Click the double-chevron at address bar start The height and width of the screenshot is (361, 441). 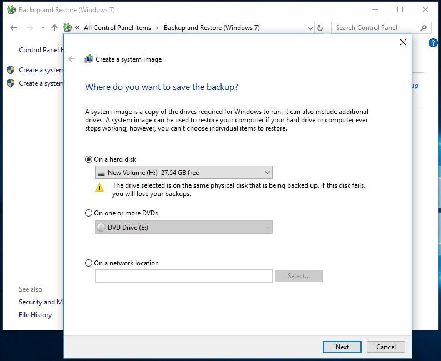point(77,28)
